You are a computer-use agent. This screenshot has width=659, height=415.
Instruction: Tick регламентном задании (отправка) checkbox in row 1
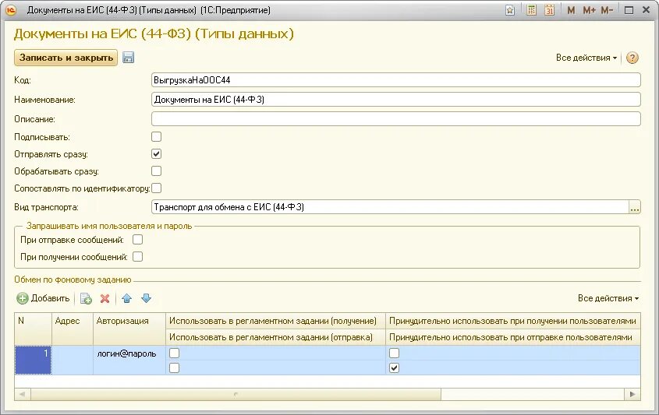(174, 368)
